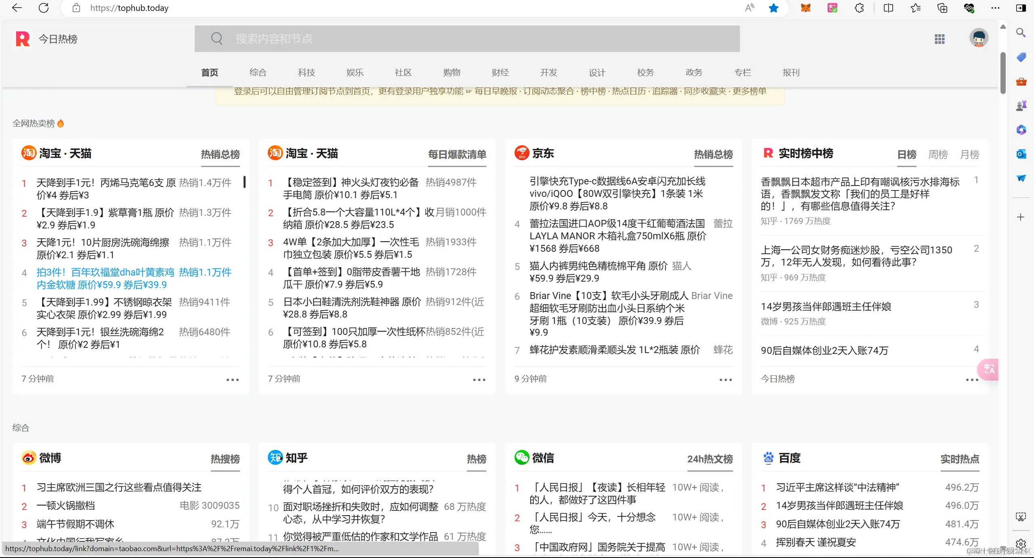Image resolution: width=1034 pixels, height=558 pixels.
Task: Click the sidebar search icon
Action: coord(1021,33)
